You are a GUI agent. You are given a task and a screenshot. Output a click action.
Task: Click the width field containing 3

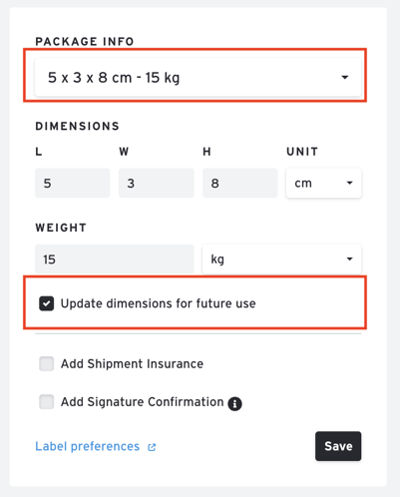(157, 183)
